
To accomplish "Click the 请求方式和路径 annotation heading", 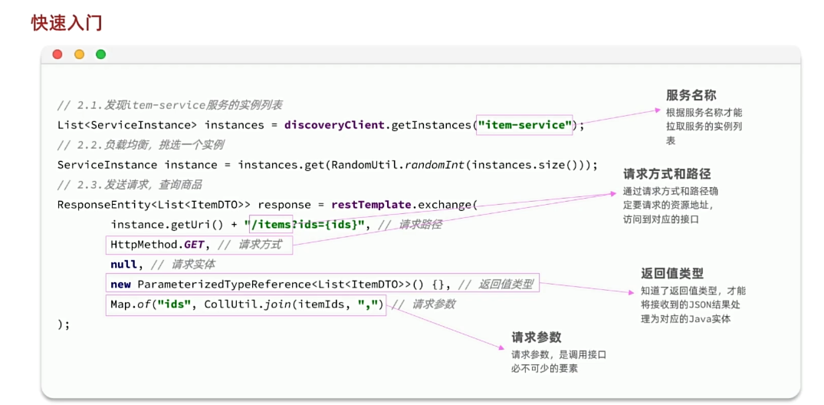I will 667,174.
